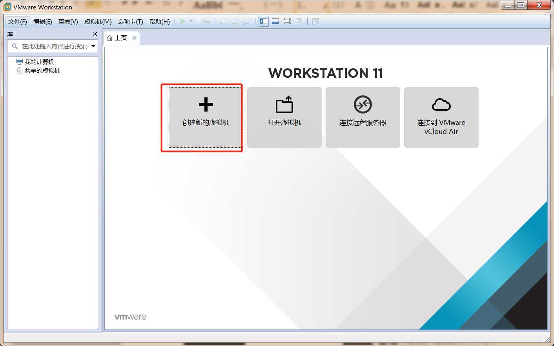This screenshot has width=554, height=346.
Task: Select 我的计算机 in library tree
Action: [39, 62]
